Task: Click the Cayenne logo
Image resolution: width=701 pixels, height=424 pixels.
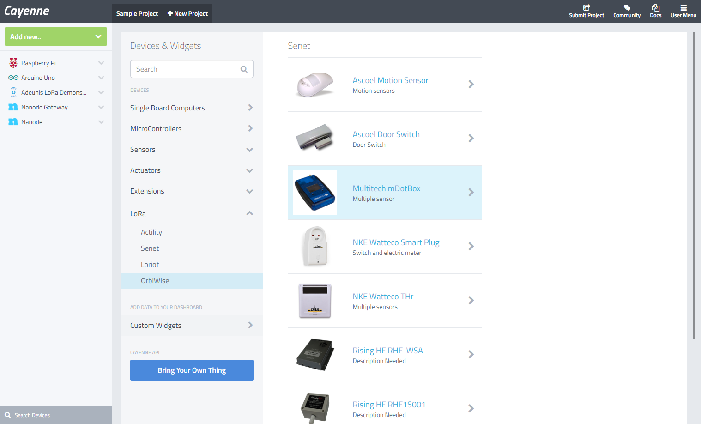Action: 27,11
